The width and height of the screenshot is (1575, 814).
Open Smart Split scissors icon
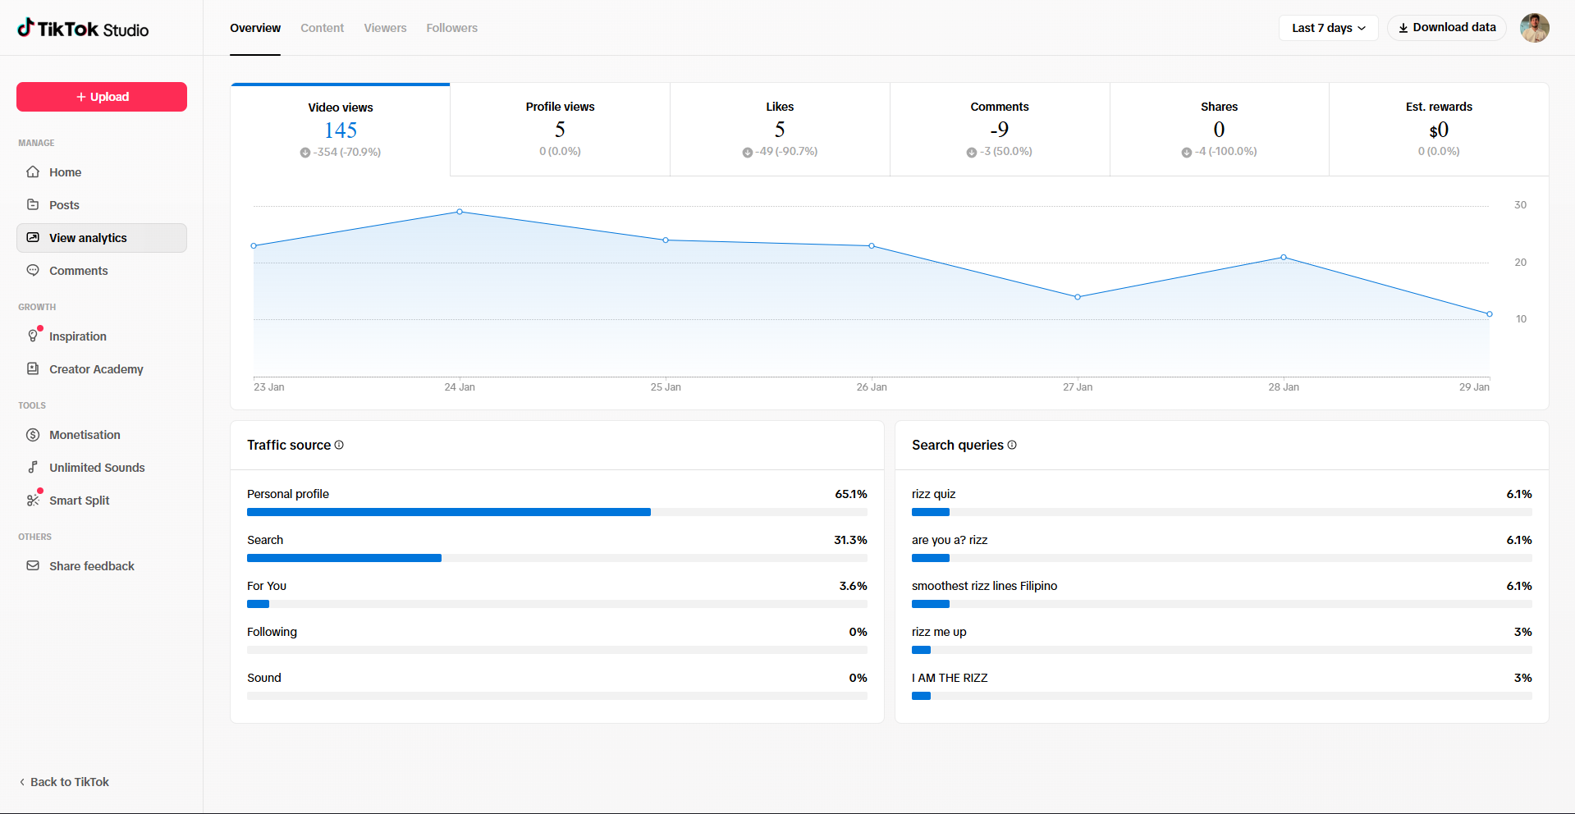tap(33, 501)
